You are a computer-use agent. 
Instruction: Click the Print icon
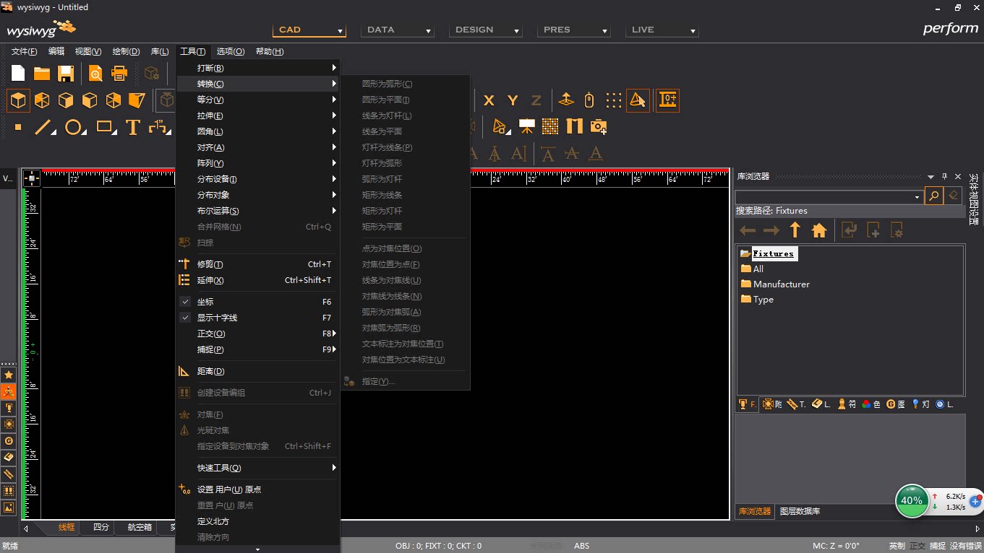119,73
